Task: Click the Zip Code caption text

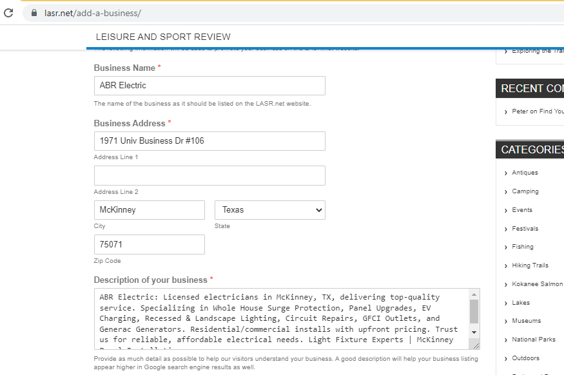Action: point(107,261)
